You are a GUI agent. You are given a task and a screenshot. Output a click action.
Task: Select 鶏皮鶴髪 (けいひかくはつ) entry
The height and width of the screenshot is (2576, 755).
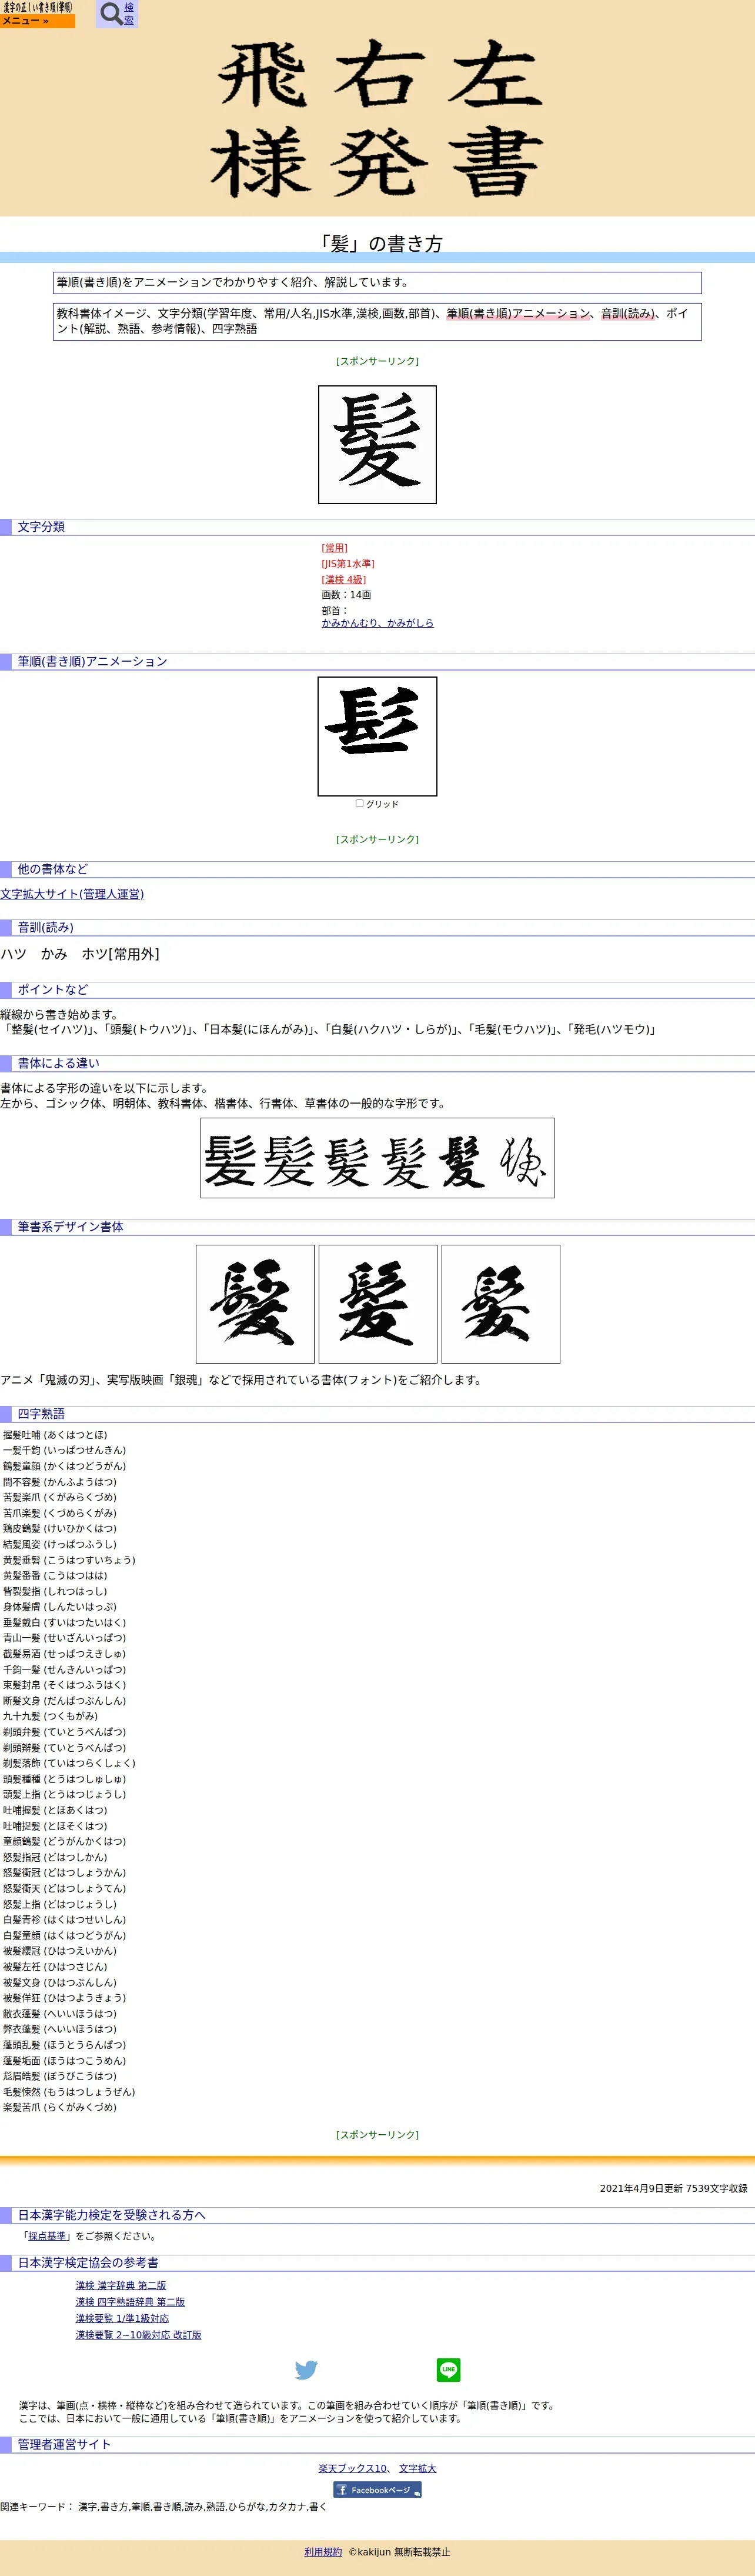[x=60, y=1528]
